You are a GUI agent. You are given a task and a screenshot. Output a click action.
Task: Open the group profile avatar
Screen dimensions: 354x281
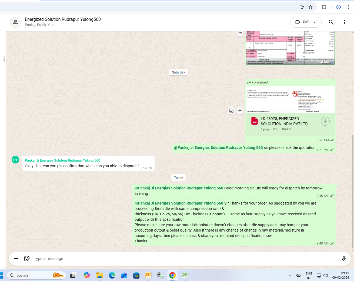pyautogui.click(x=15, y=22)
